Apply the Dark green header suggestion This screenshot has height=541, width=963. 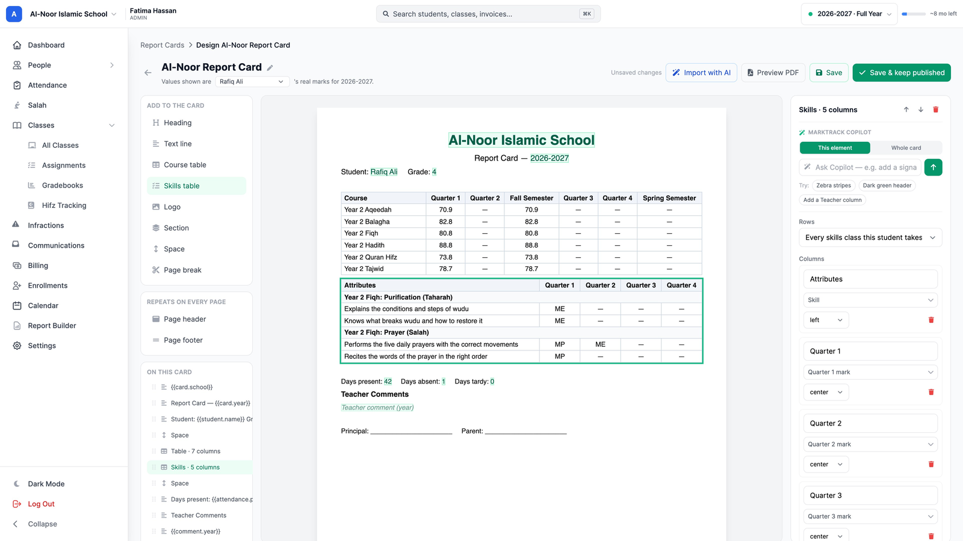click(887, 186)
